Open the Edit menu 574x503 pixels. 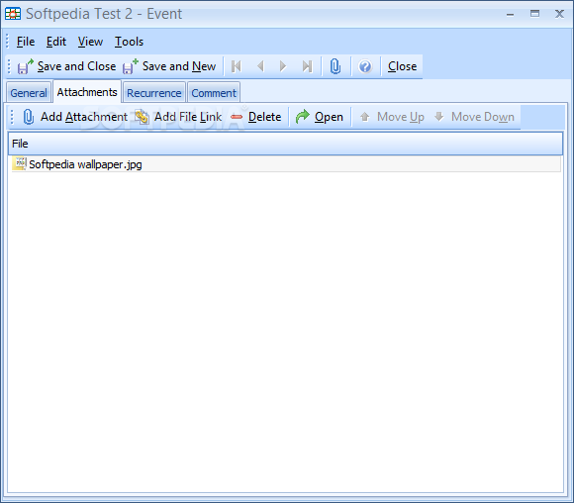(56, 42)
